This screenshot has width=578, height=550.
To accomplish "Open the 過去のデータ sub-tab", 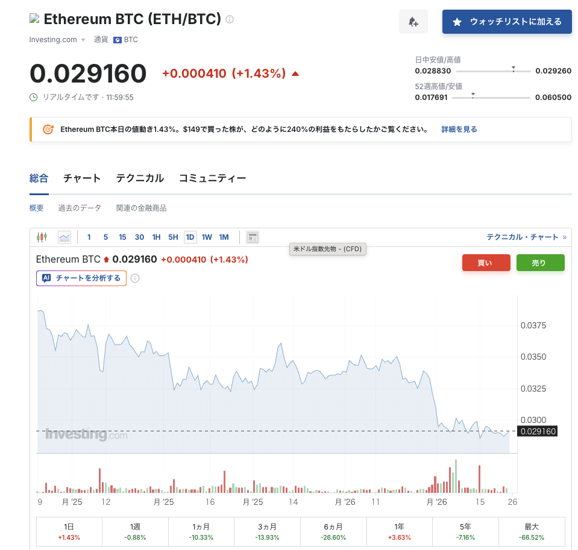I will 80,208.
